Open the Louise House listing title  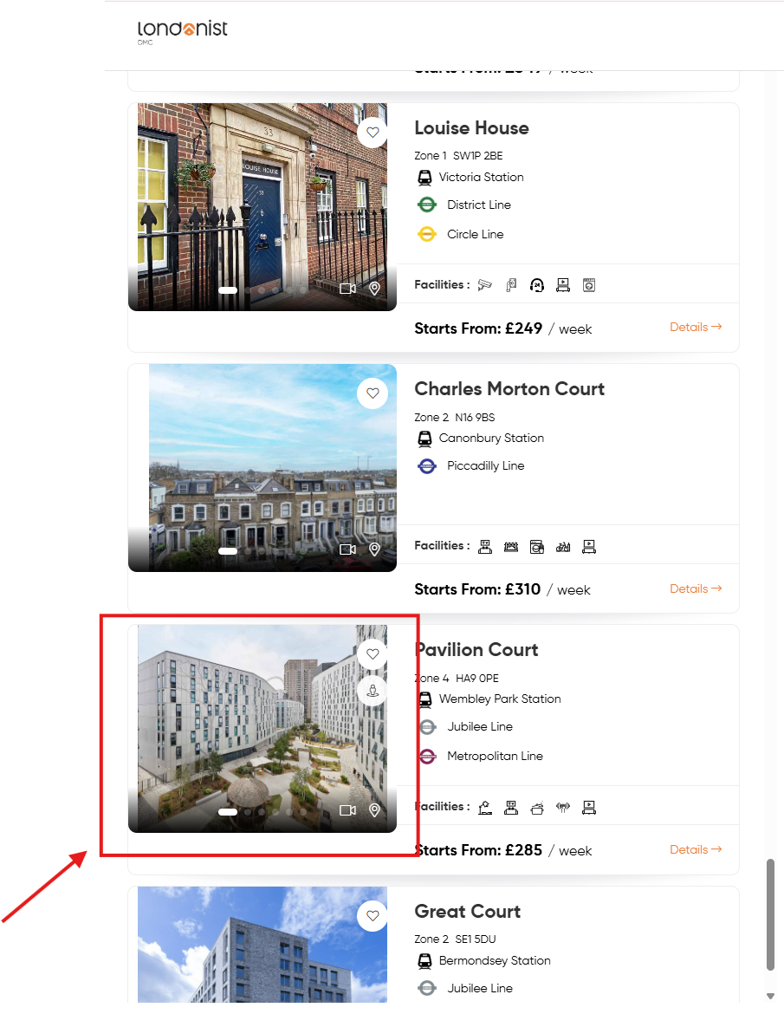pyautogui.click(x=471, y=127)
